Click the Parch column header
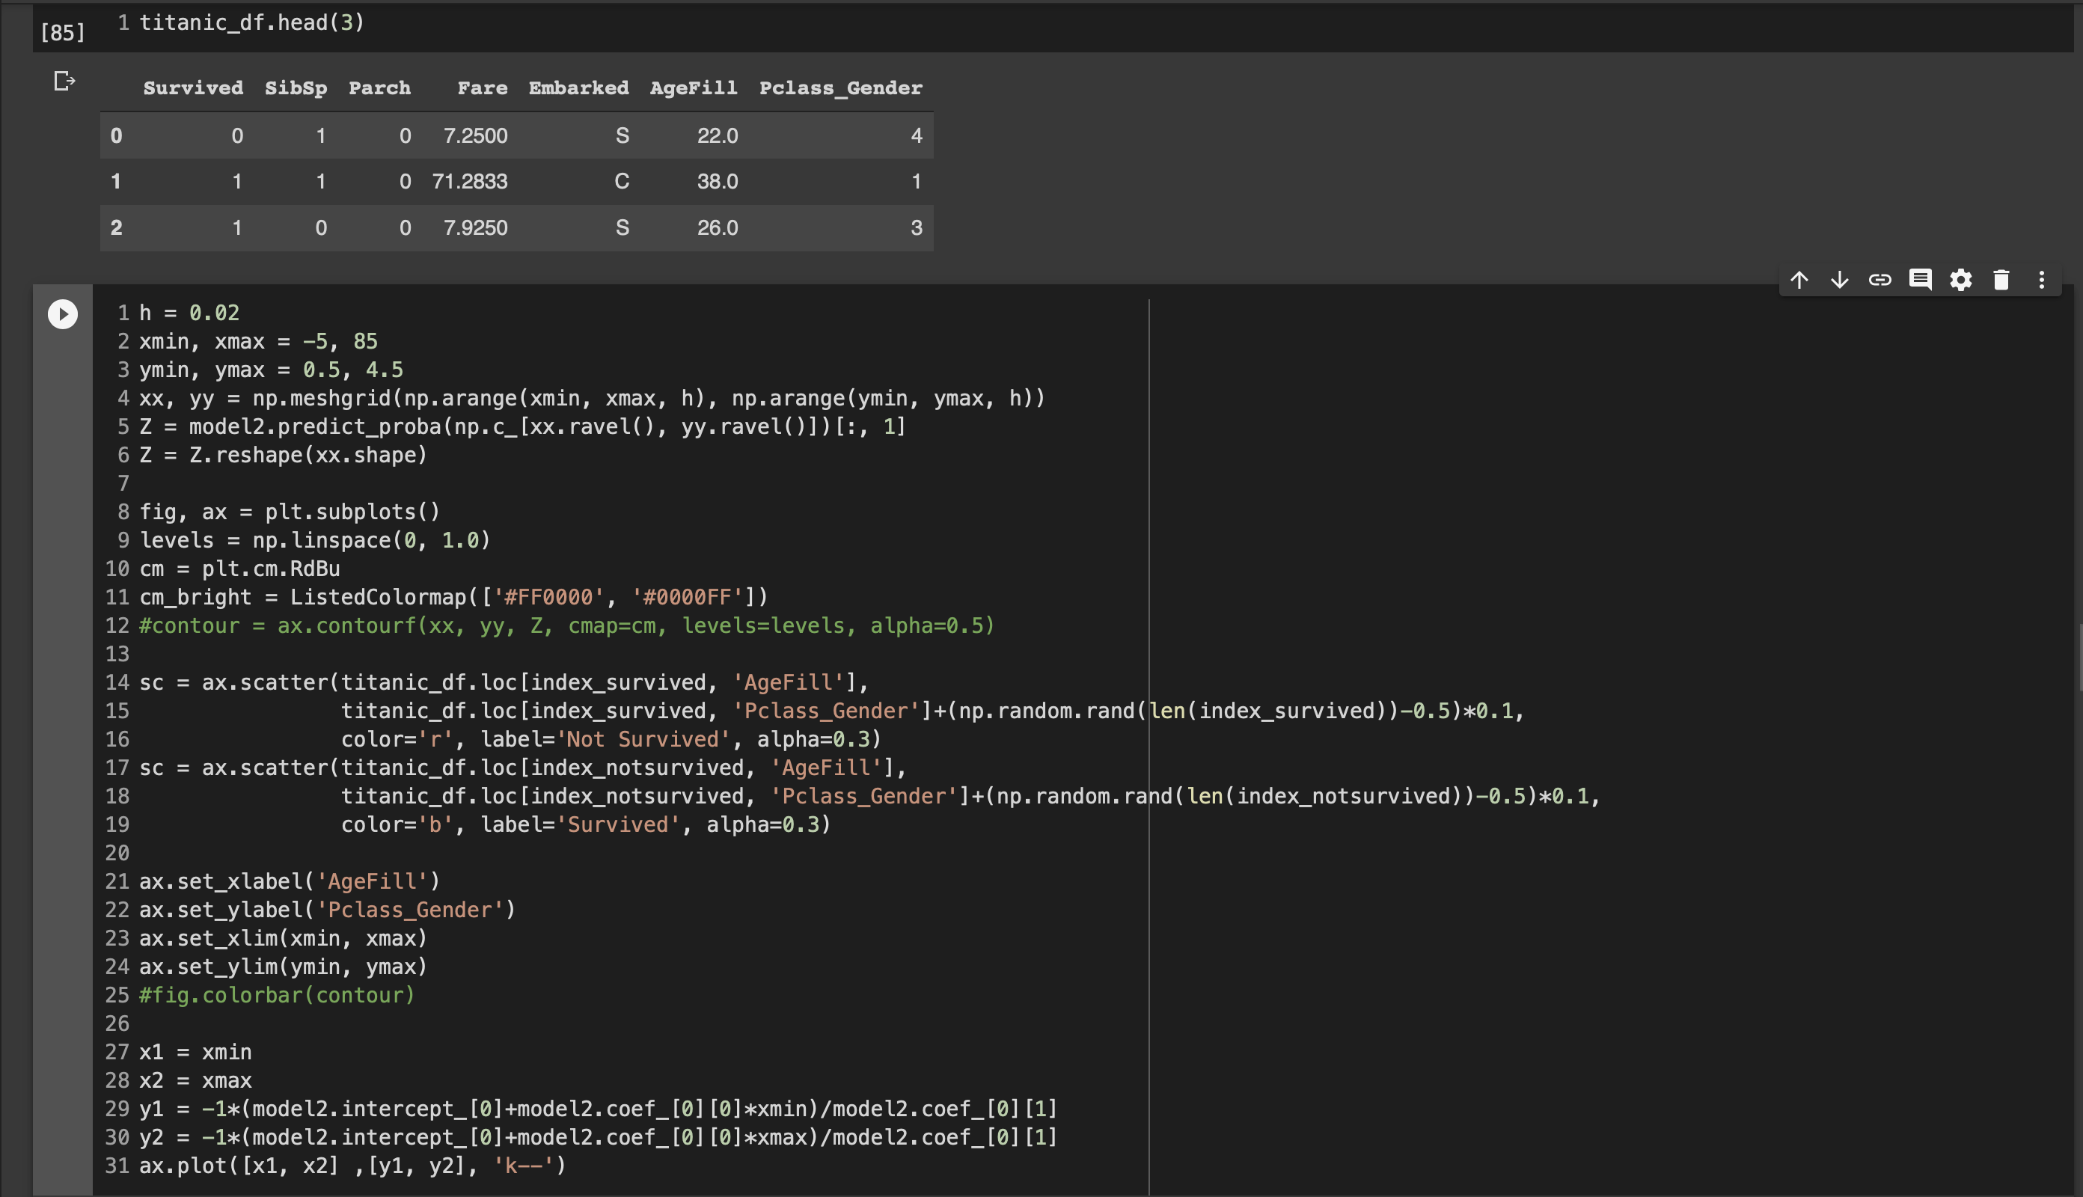 click(380, 88)
